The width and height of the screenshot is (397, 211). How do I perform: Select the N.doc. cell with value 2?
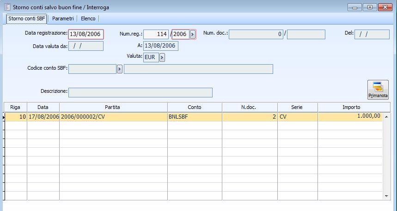point(250,117)
